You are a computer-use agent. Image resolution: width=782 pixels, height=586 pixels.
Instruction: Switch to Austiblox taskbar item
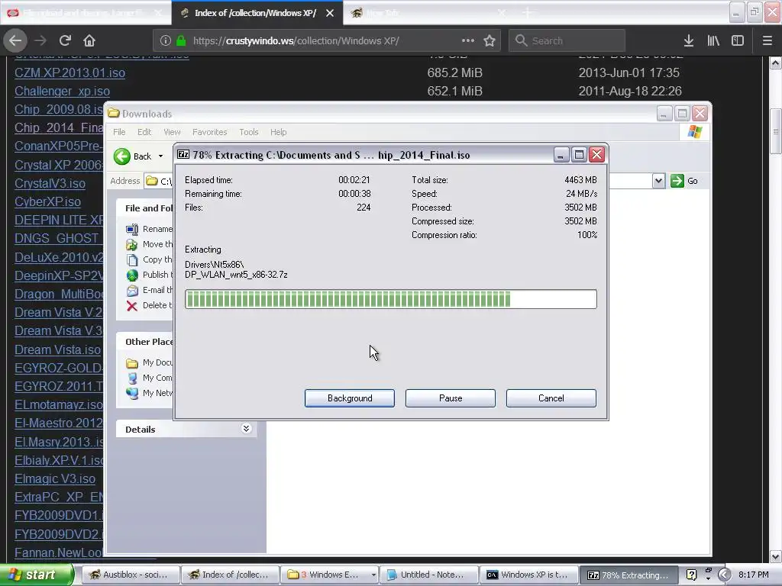pyautogui.click(x=130, y=575)
